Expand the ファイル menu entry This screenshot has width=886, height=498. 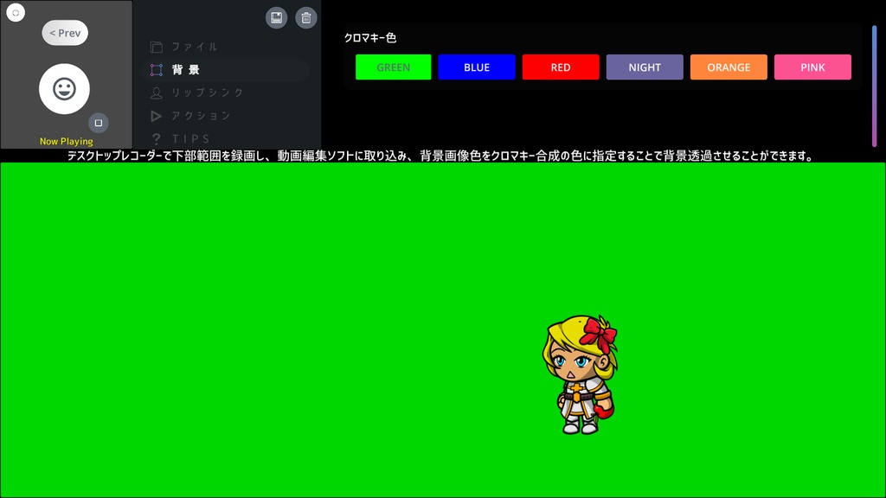coord(192,47)
